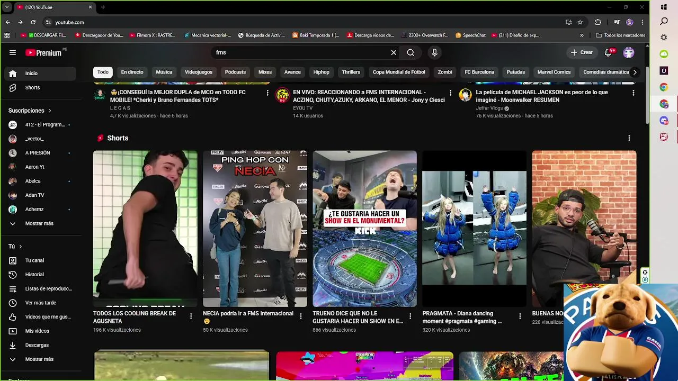This screenshot has height=381, width=678.
Task: Play the AGUSNETA cooling break short thumbnail
Action: [145, 229]
